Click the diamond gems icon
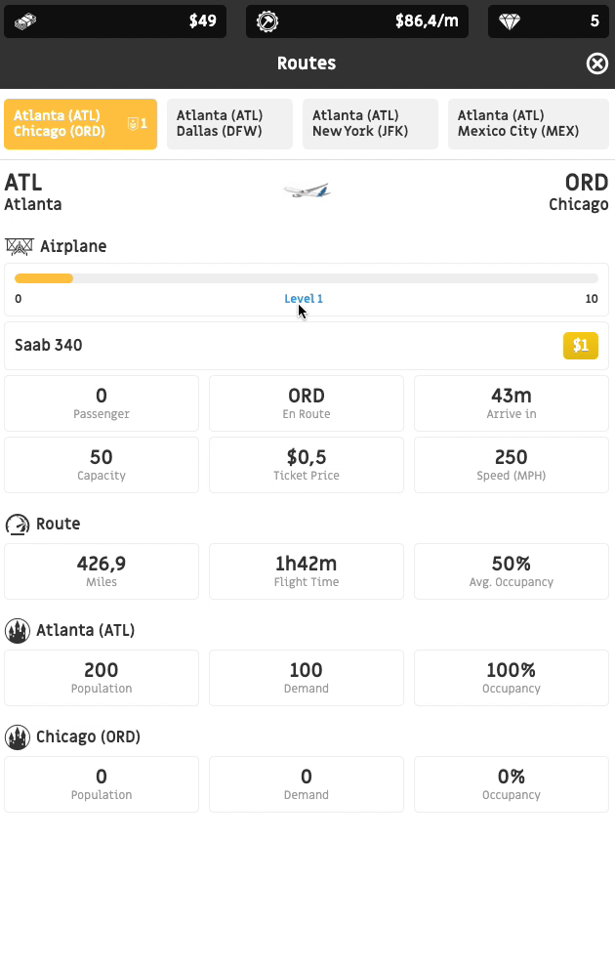The height and width of the screenshot is (967, 615). (x=510, y=21)
